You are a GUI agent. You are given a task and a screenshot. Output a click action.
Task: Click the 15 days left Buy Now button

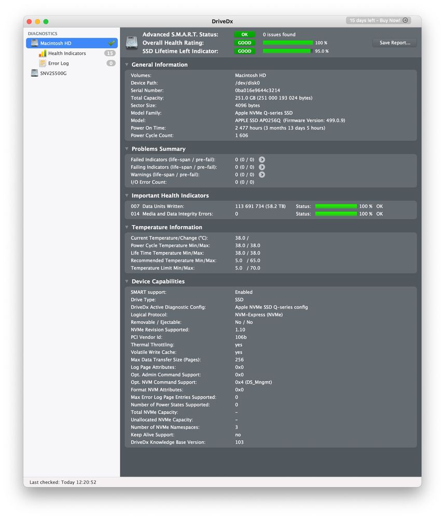point(378,20)
